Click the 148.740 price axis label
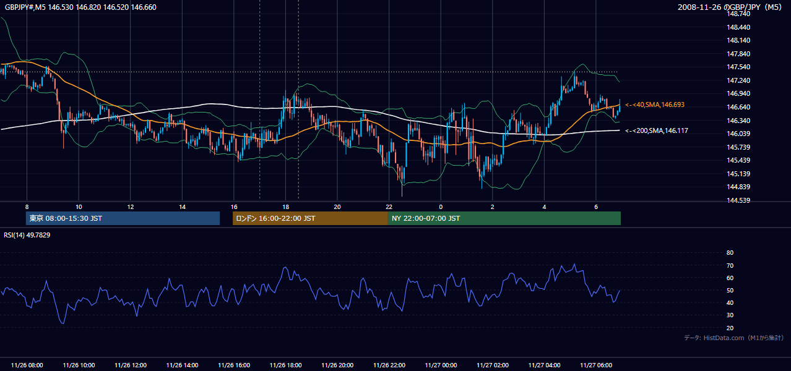 click(737, 14)
